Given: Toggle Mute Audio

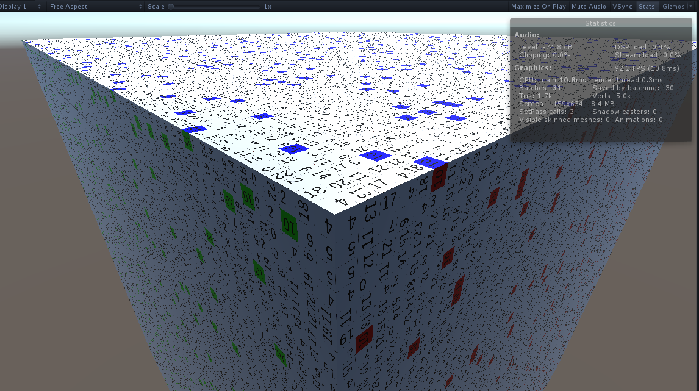Looking at the screenshot, I should click(589, 6).
